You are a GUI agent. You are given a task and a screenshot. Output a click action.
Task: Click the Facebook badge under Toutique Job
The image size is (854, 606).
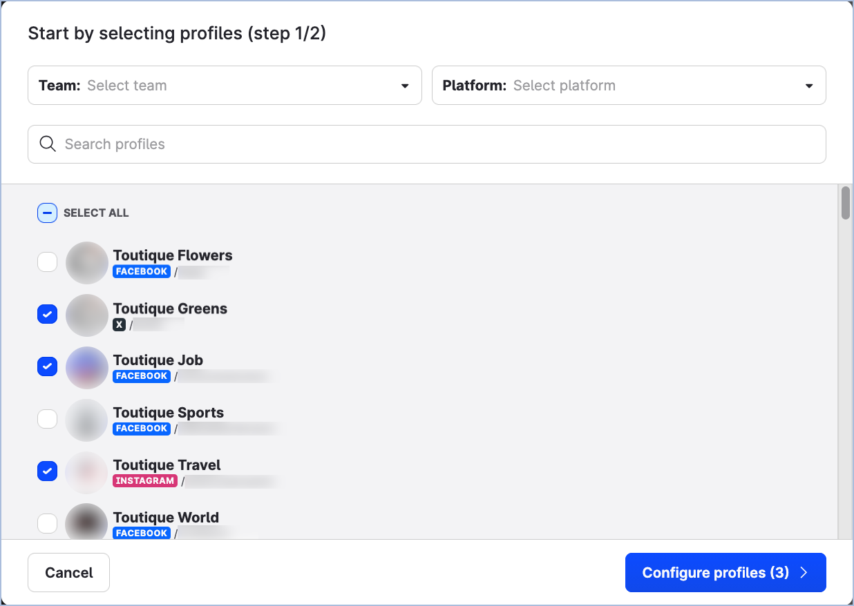pos(142,376)
